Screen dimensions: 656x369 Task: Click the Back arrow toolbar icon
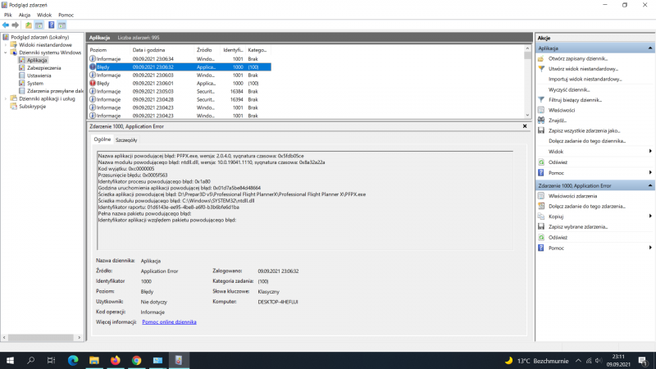6,25
